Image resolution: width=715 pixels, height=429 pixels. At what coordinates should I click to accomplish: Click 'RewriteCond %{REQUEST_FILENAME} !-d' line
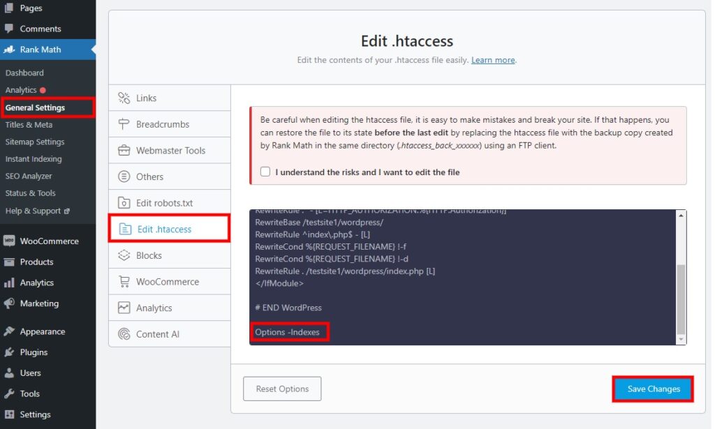(x=332, y=259)
